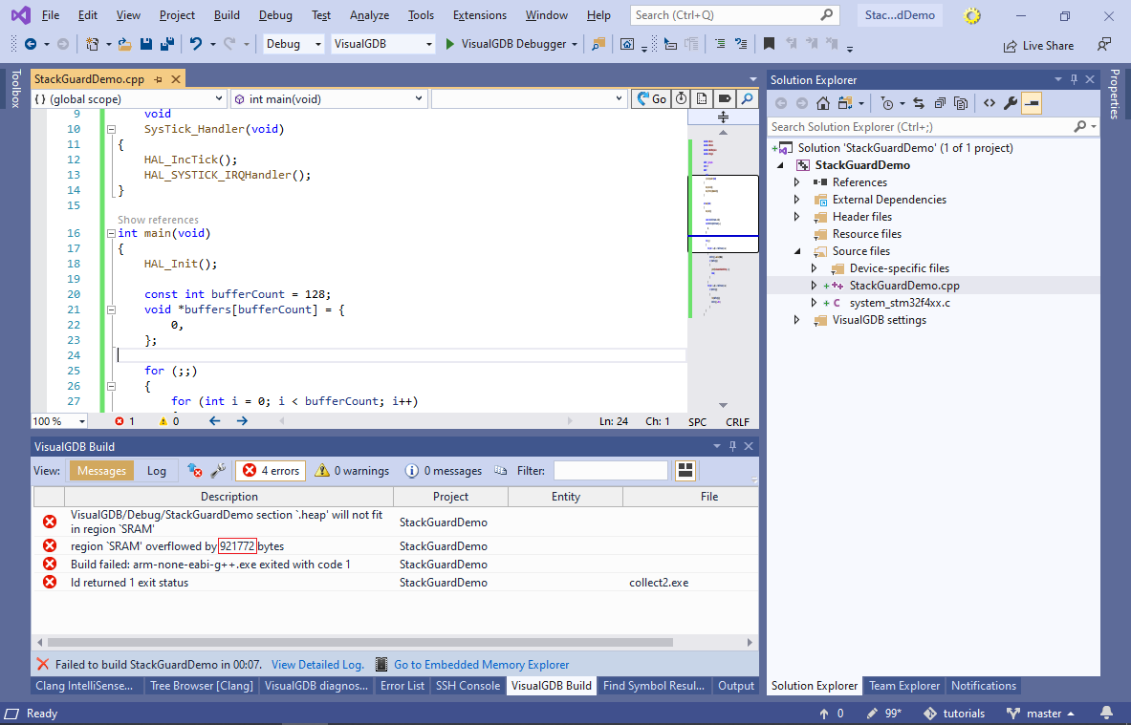Click the Switch Views icon in Solution Explorer
Image resolution: width=1131 pixels, height=725 pixels.
tap(844, 104)
